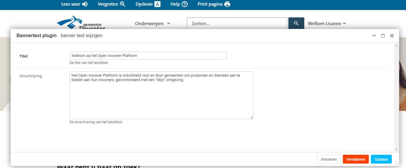Click the Vergroten magnifier icon
The height and width of the screenshot is (168, 406).
click(123, 4)
